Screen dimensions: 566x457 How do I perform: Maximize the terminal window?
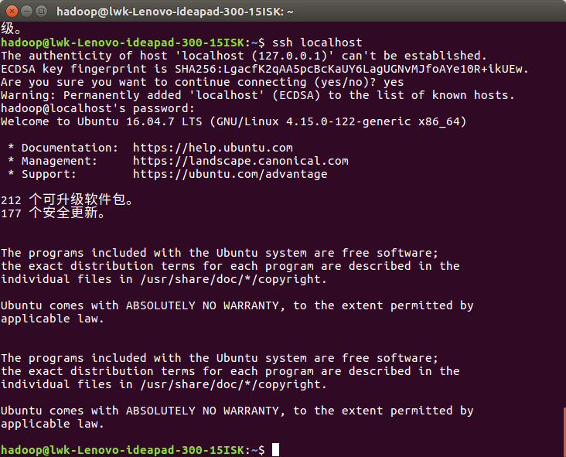point(42,11)
